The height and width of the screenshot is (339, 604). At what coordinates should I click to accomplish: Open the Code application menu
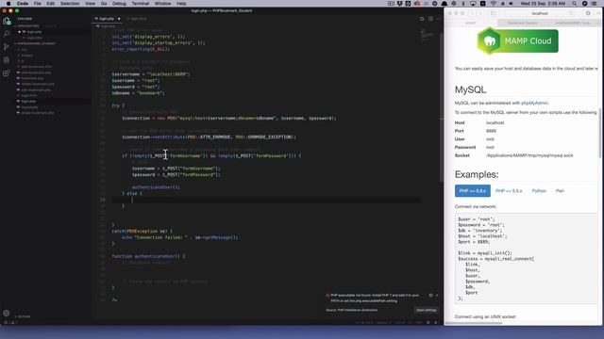point(23,4)
